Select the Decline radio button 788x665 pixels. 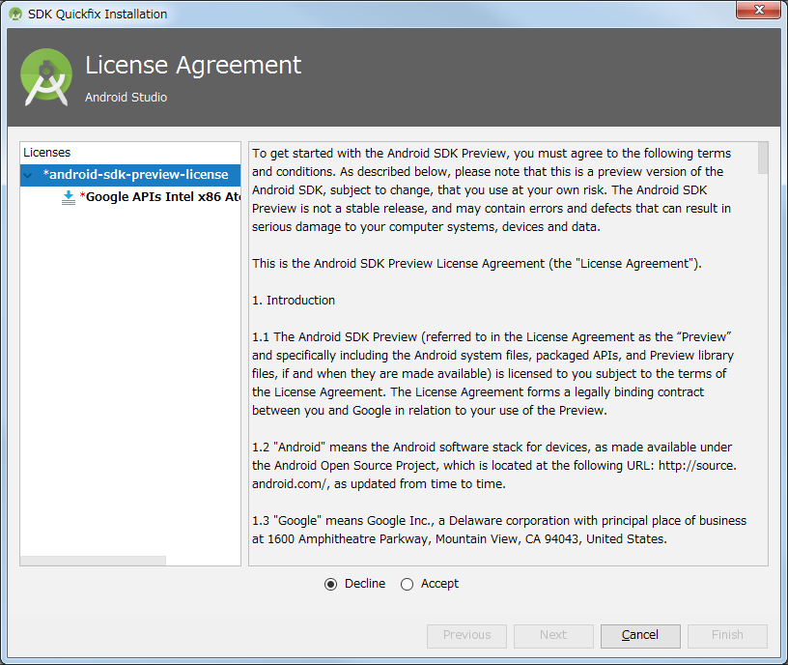(x=330, y=584)
